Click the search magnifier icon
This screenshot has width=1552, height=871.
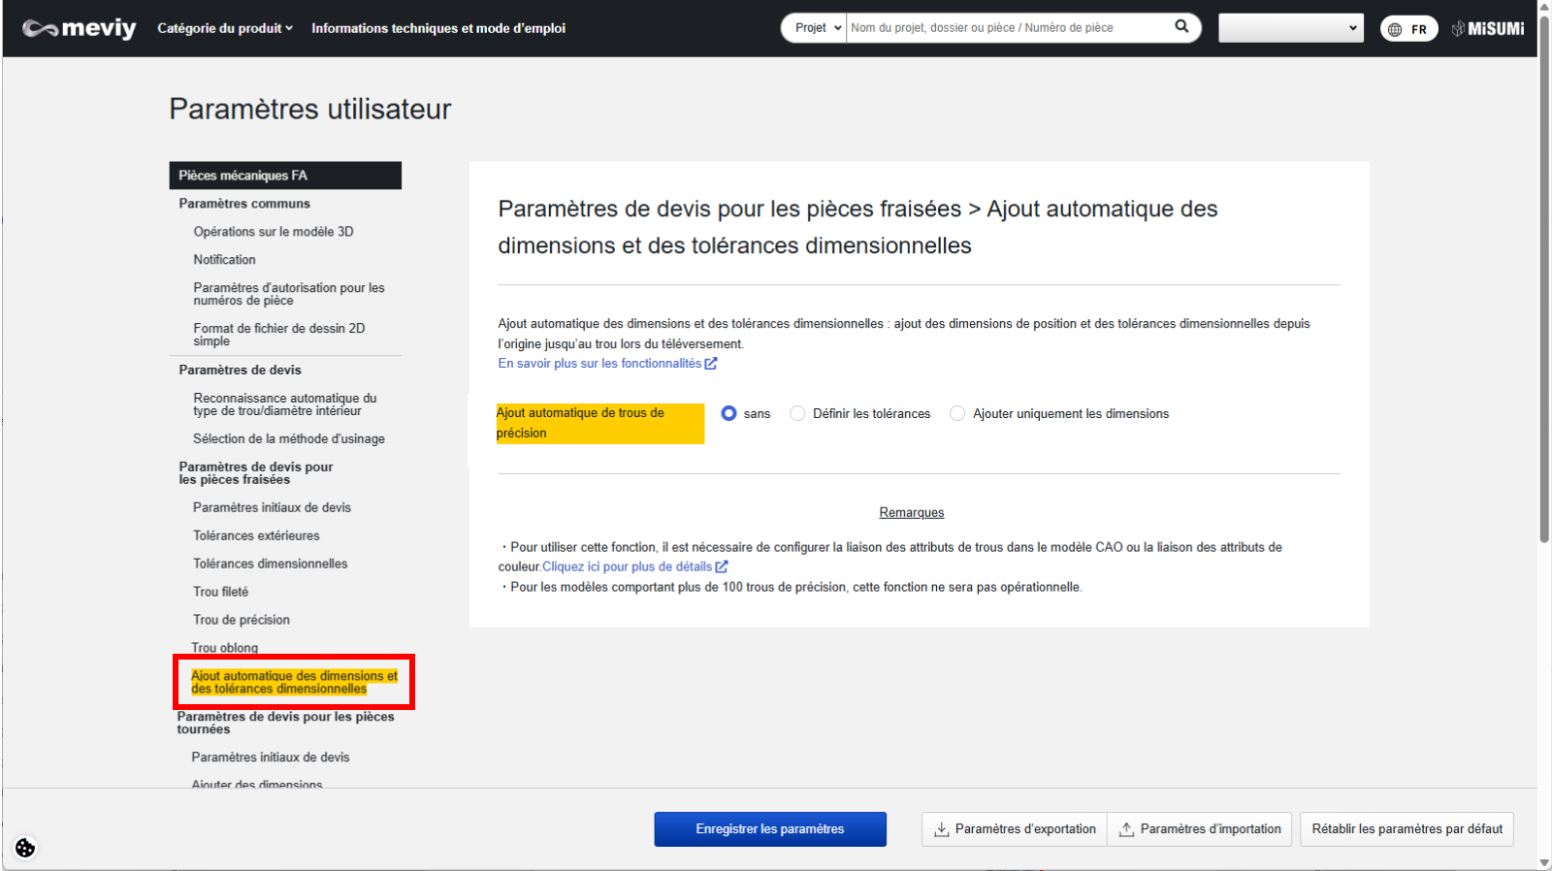click(x=1181, y=27)
